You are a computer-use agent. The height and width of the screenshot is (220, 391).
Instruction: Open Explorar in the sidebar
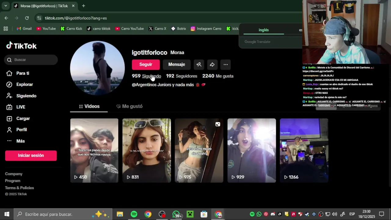tap(20, 84)
